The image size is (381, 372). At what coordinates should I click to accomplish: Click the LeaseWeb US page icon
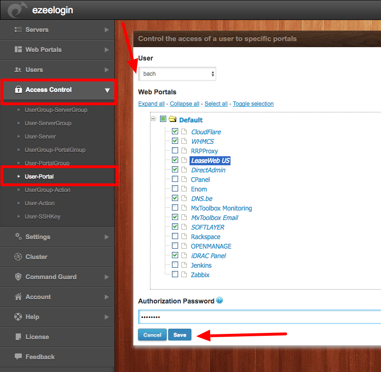184,160
